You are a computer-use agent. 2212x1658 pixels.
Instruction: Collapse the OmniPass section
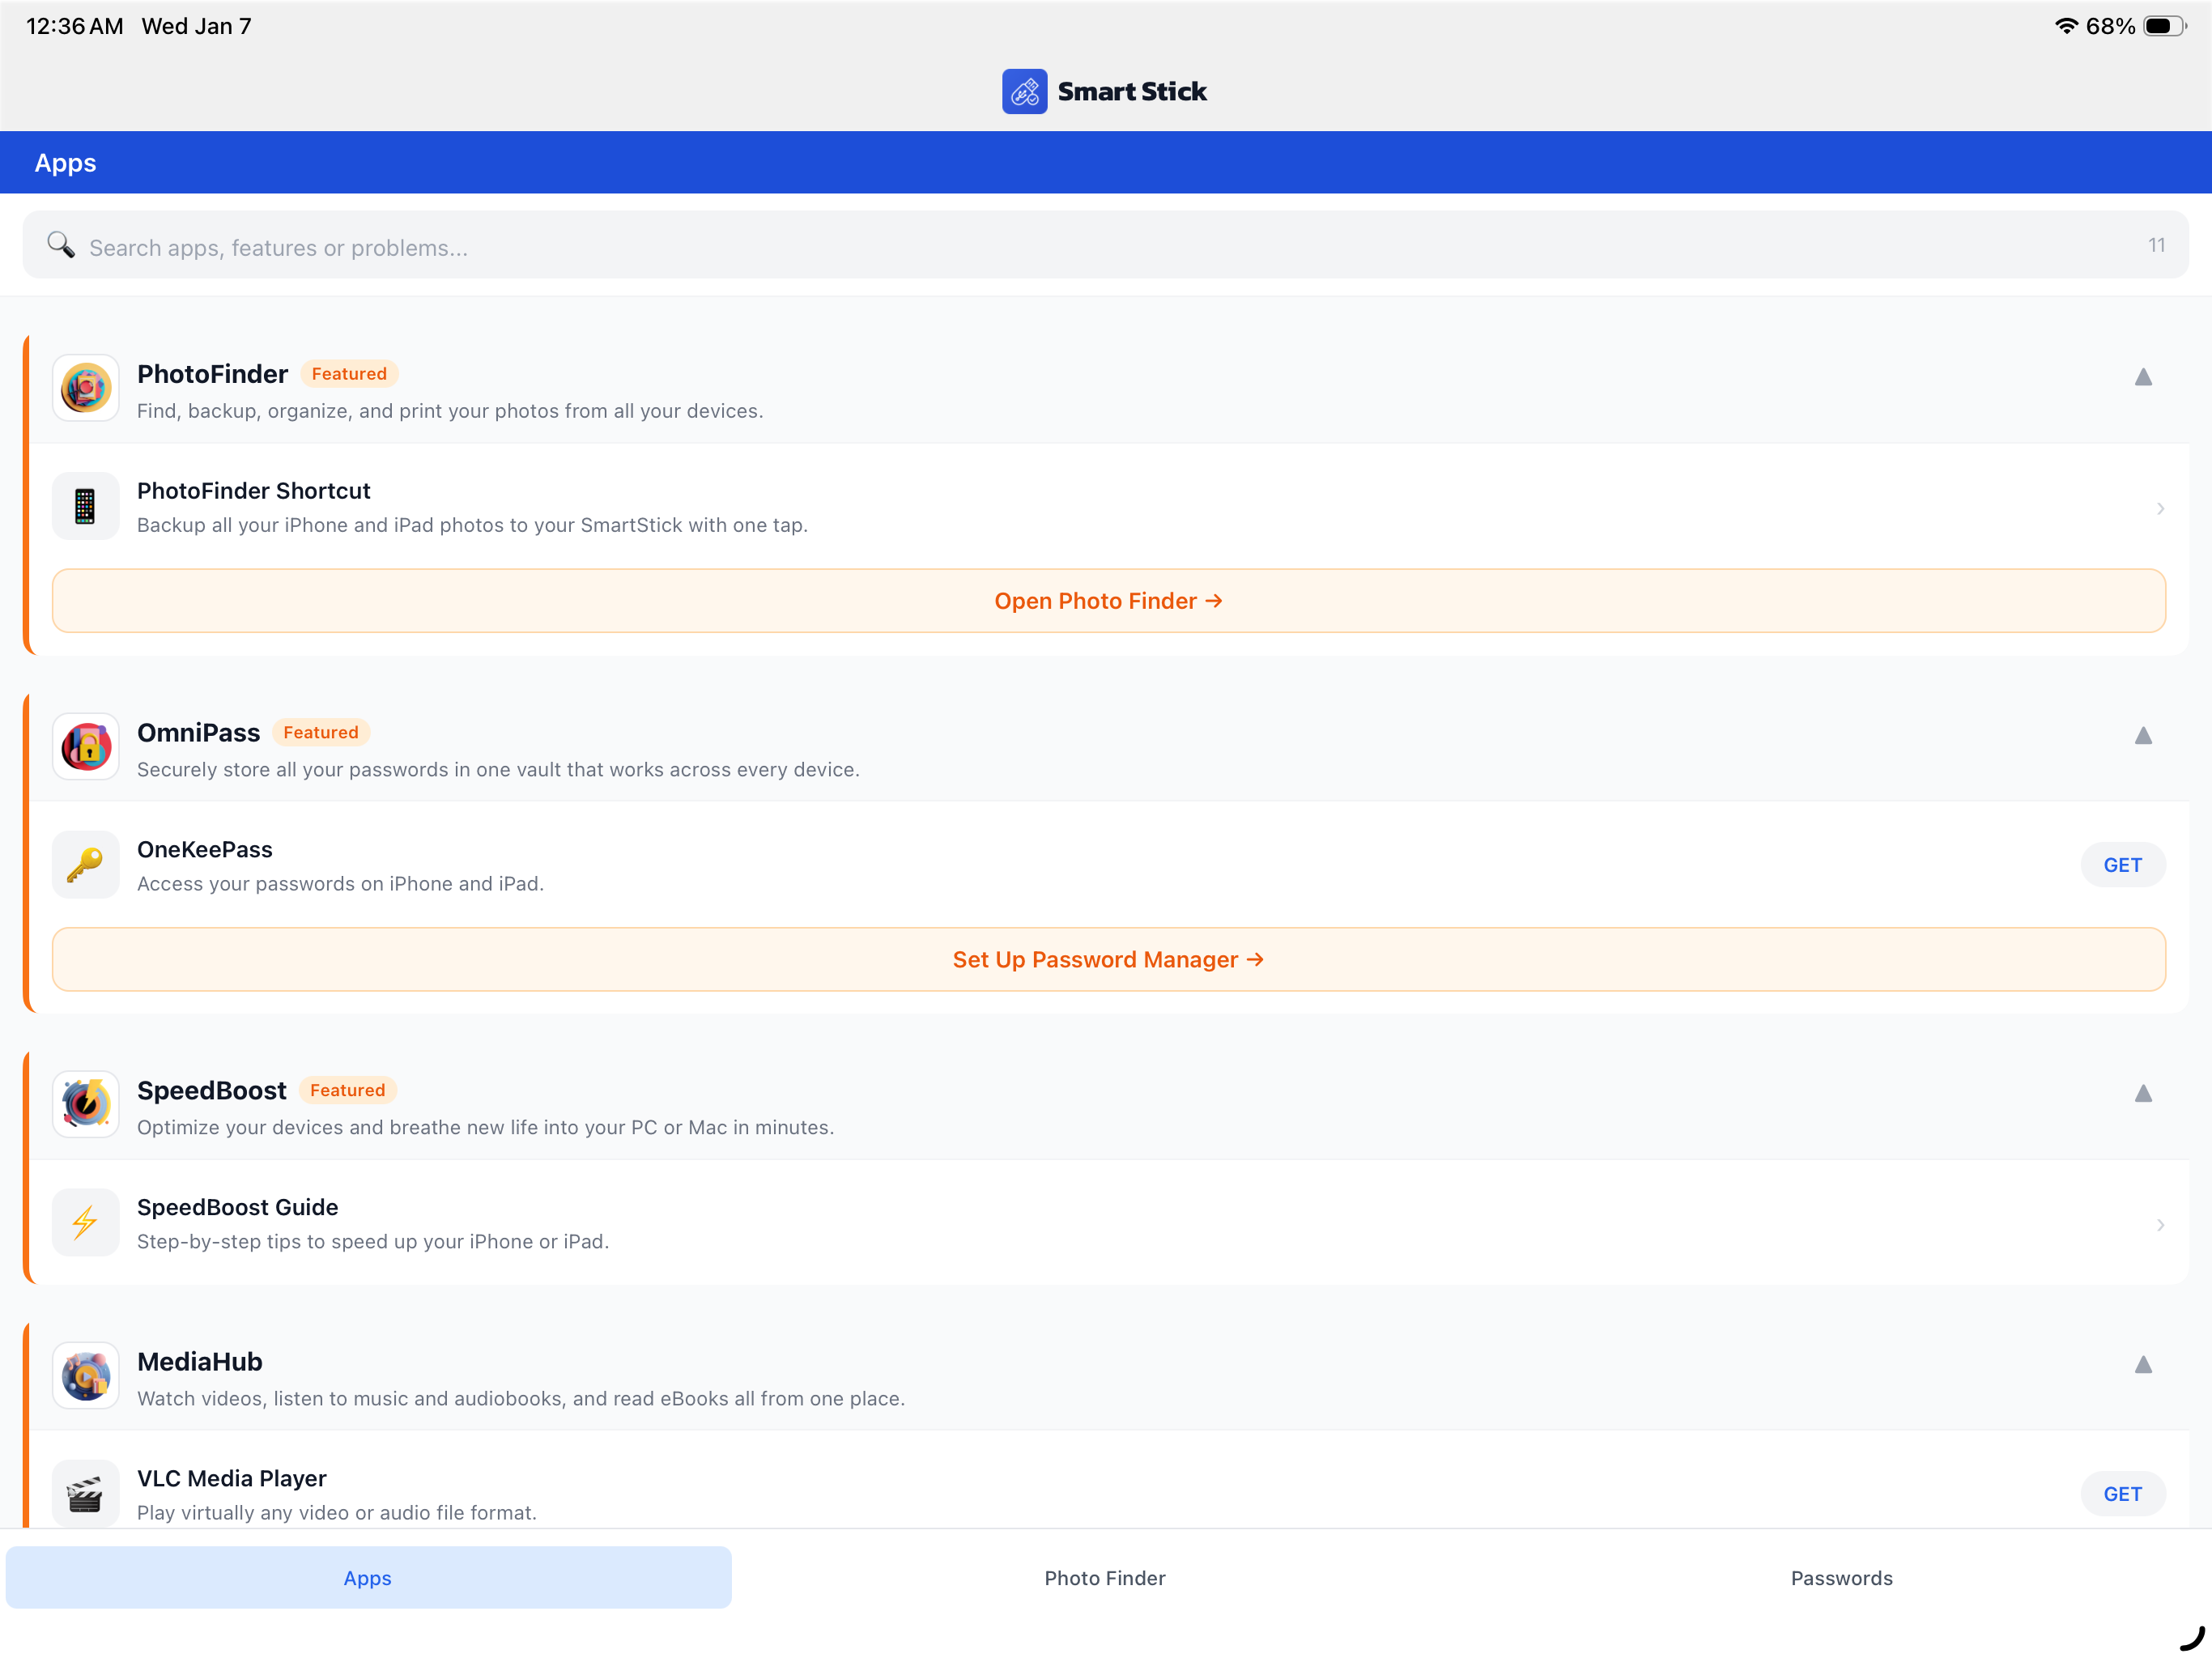tap(2143, 736)
